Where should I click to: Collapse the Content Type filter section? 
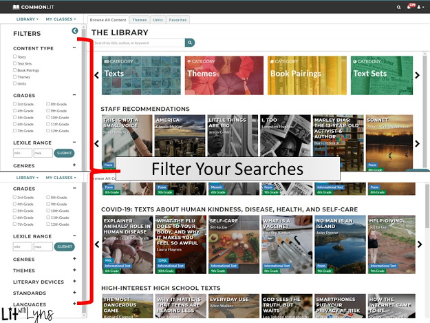click(x=74, y=48)
